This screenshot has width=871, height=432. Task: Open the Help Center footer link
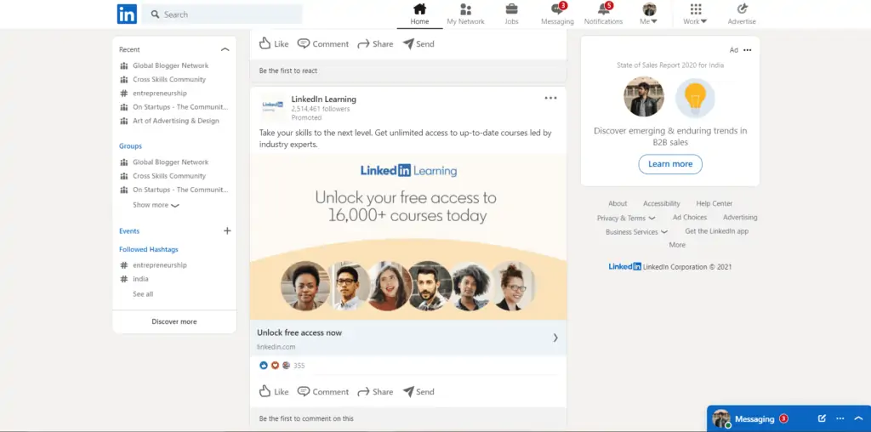pos(714,204)
